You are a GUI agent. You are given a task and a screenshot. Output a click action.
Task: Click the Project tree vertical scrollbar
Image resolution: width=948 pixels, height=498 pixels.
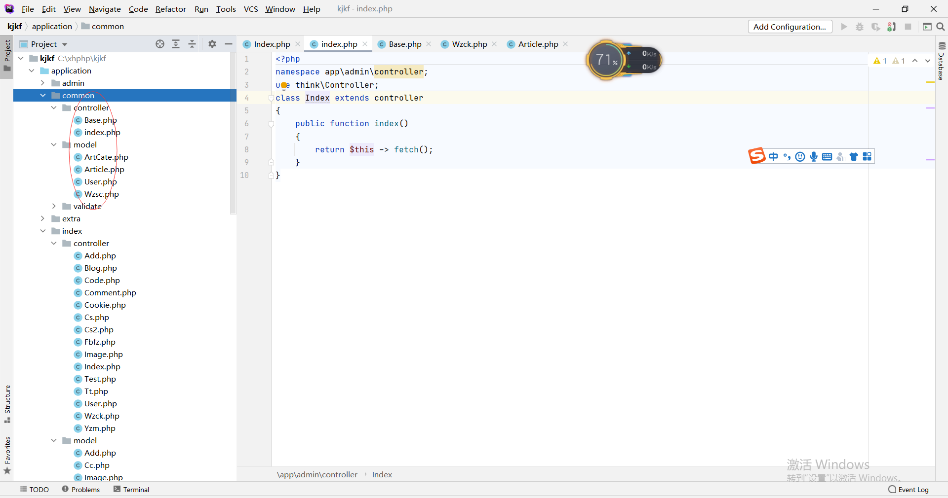(233, 133)
